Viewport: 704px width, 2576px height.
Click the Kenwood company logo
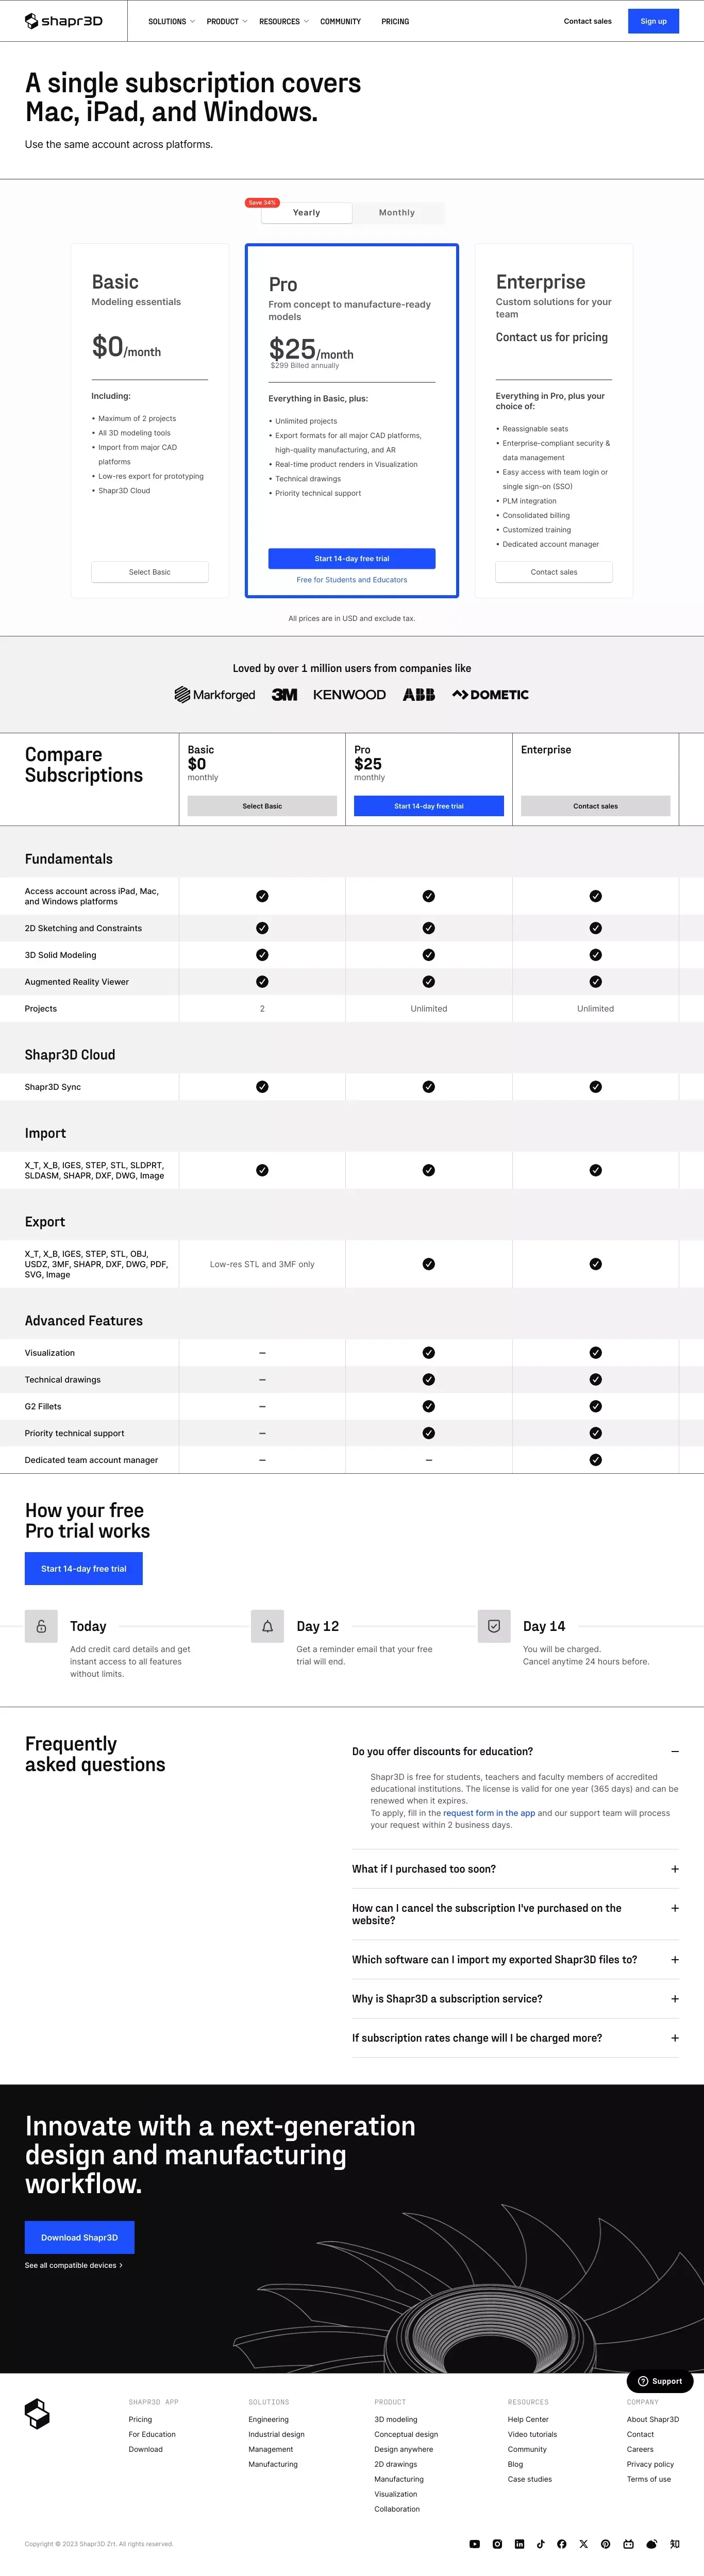coord(349,694)
